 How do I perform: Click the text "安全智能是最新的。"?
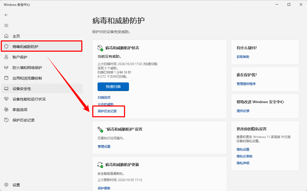tap(111, 174)
